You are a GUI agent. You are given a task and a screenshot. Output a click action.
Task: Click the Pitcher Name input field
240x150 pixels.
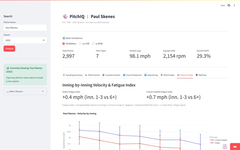25,28
